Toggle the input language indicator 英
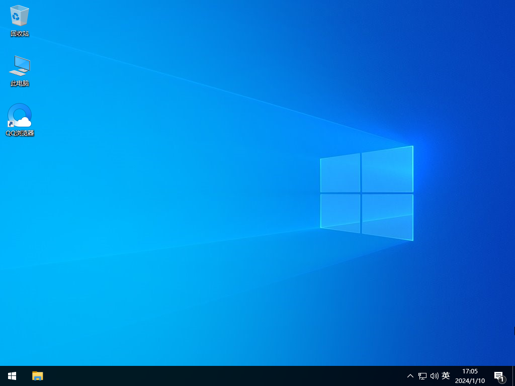 446,376
